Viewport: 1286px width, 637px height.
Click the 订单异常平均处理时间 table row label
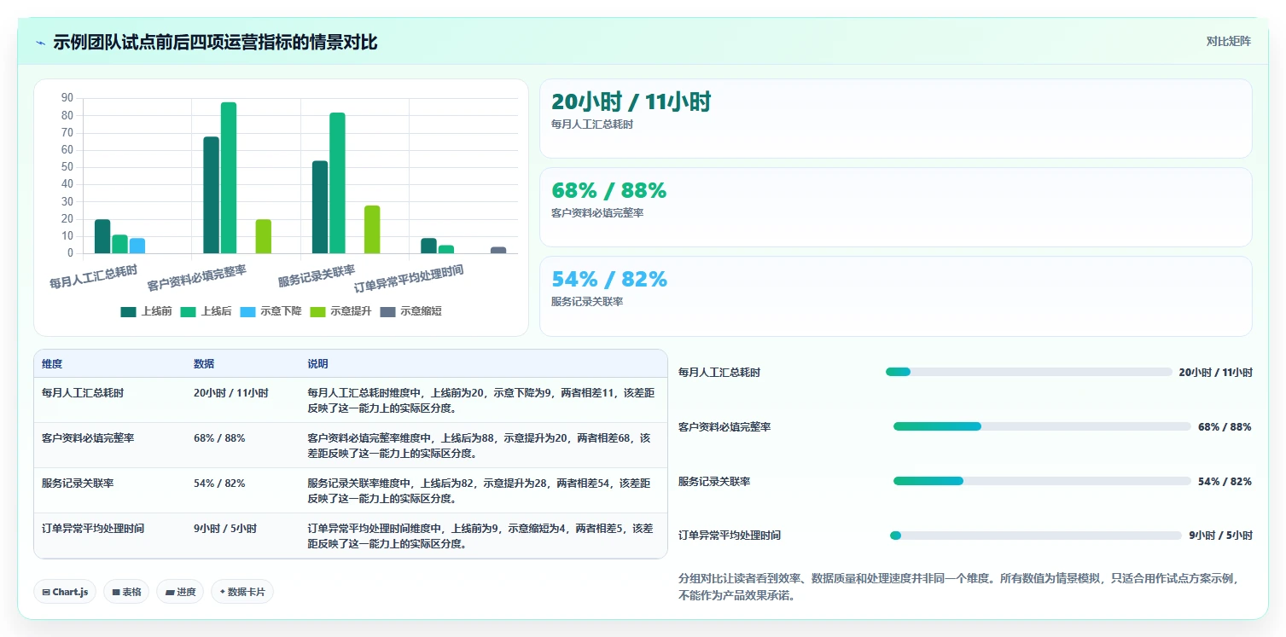click(93, 529)
